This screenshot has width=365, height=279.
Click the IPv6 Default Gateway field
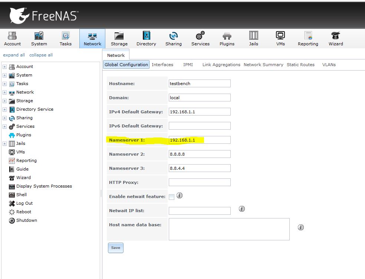click(200, 126)
